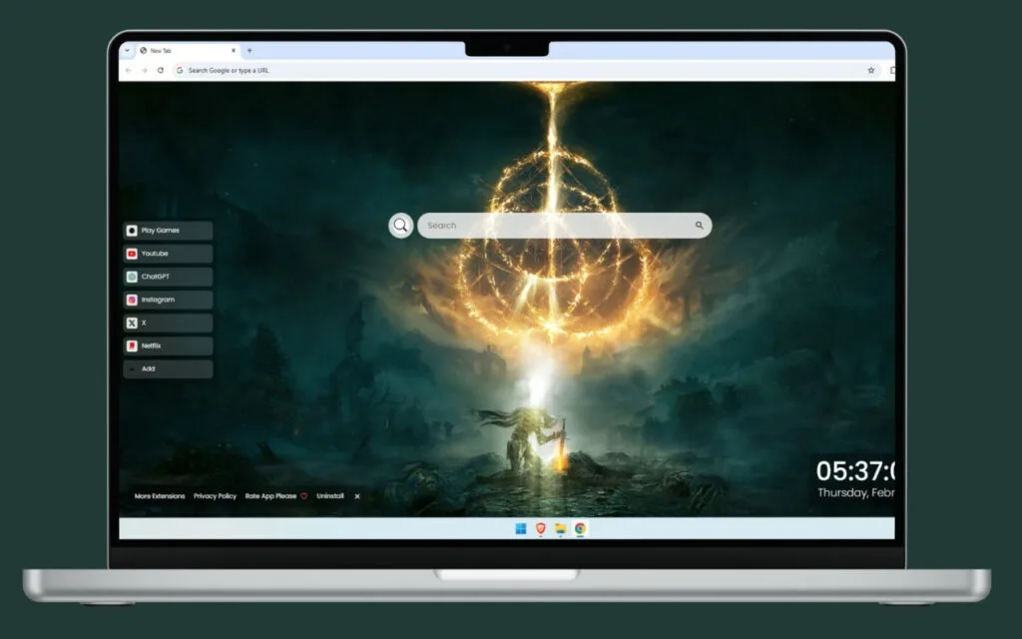The width and height of the screenshot is (1022, 639).
Task: Expand the tab search dropdown arrow
Action: (127, 50)
